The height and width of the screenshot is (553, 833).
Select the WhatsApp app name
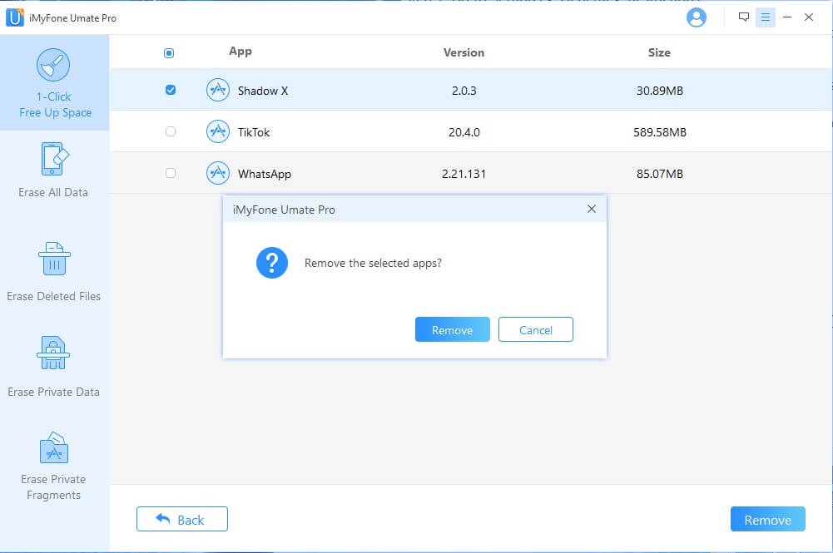[x=265, y=174]
